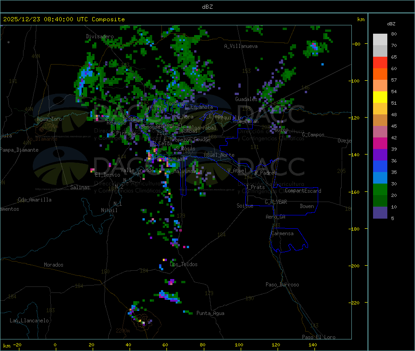Click the El_Desvio label
Image resolution: width=415 pixels, height=351 pixels.
click(108, 175)
